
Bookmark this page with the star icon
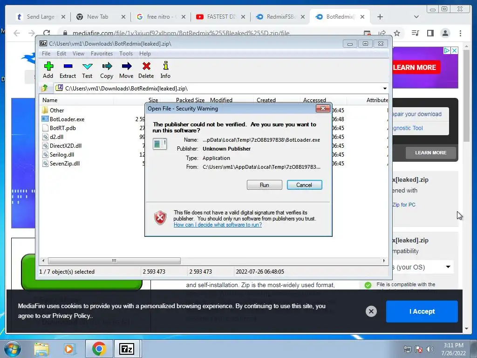click(397, 33)
